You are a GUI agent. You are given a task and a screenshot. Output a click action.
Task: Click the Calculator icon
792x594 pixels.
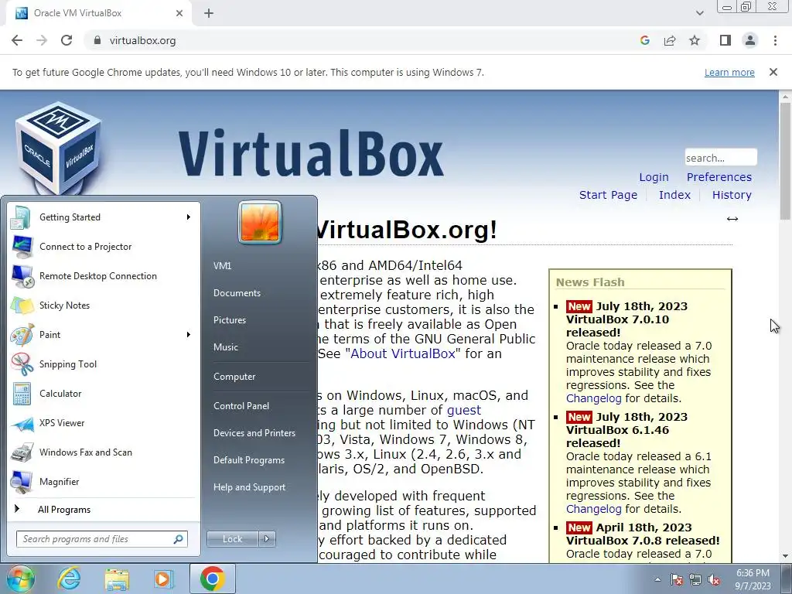[x=22, y=394]
